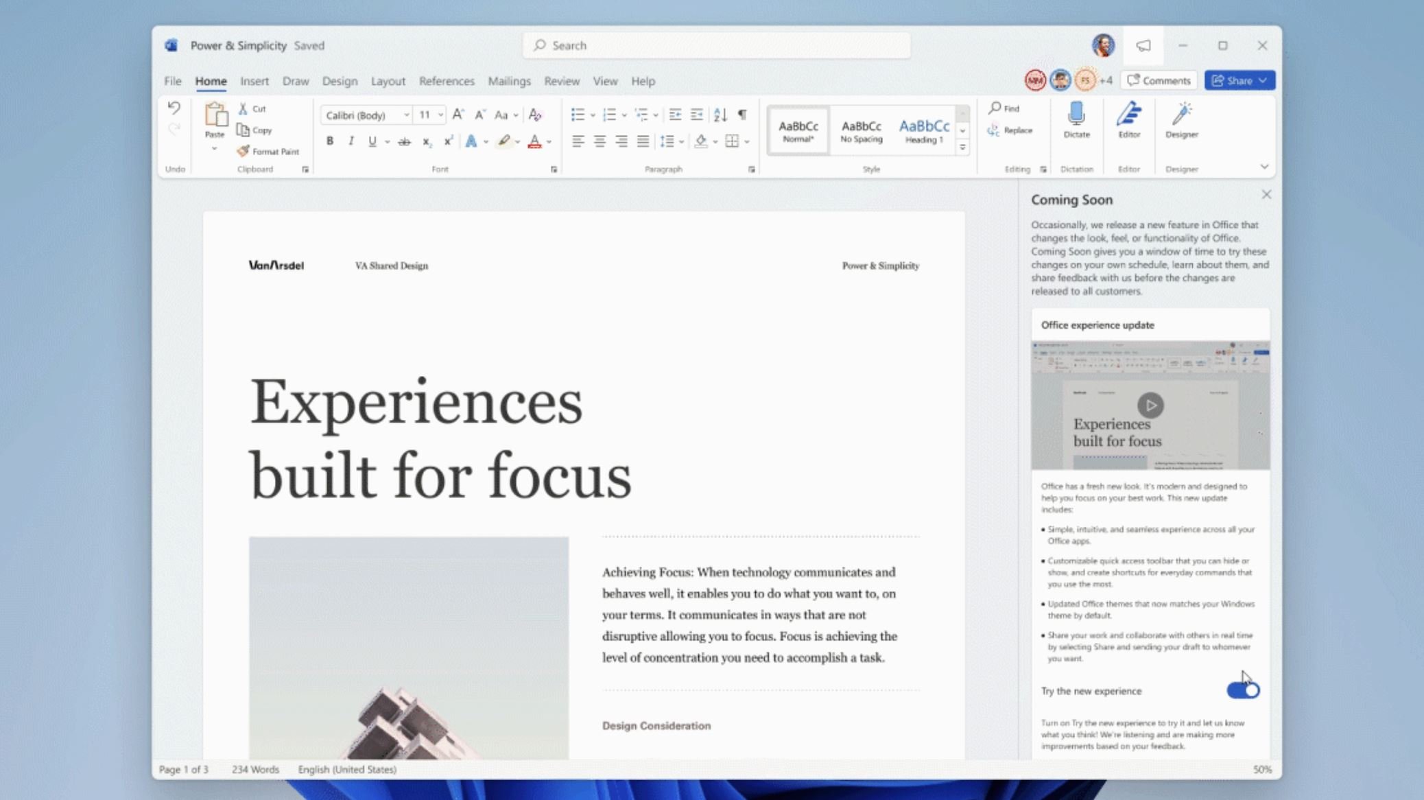Open the Mailings tab
Screen dimensions: 1424x800
(509, 81)
